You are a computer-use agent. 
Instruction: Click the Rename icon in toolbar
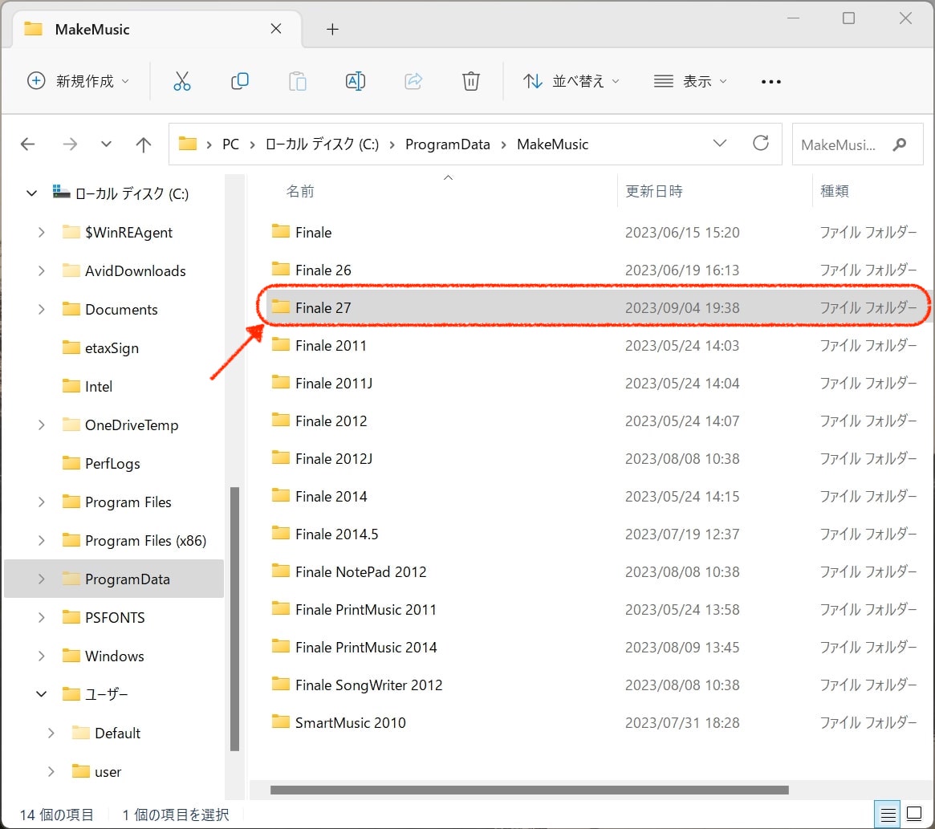coord(356,81)
